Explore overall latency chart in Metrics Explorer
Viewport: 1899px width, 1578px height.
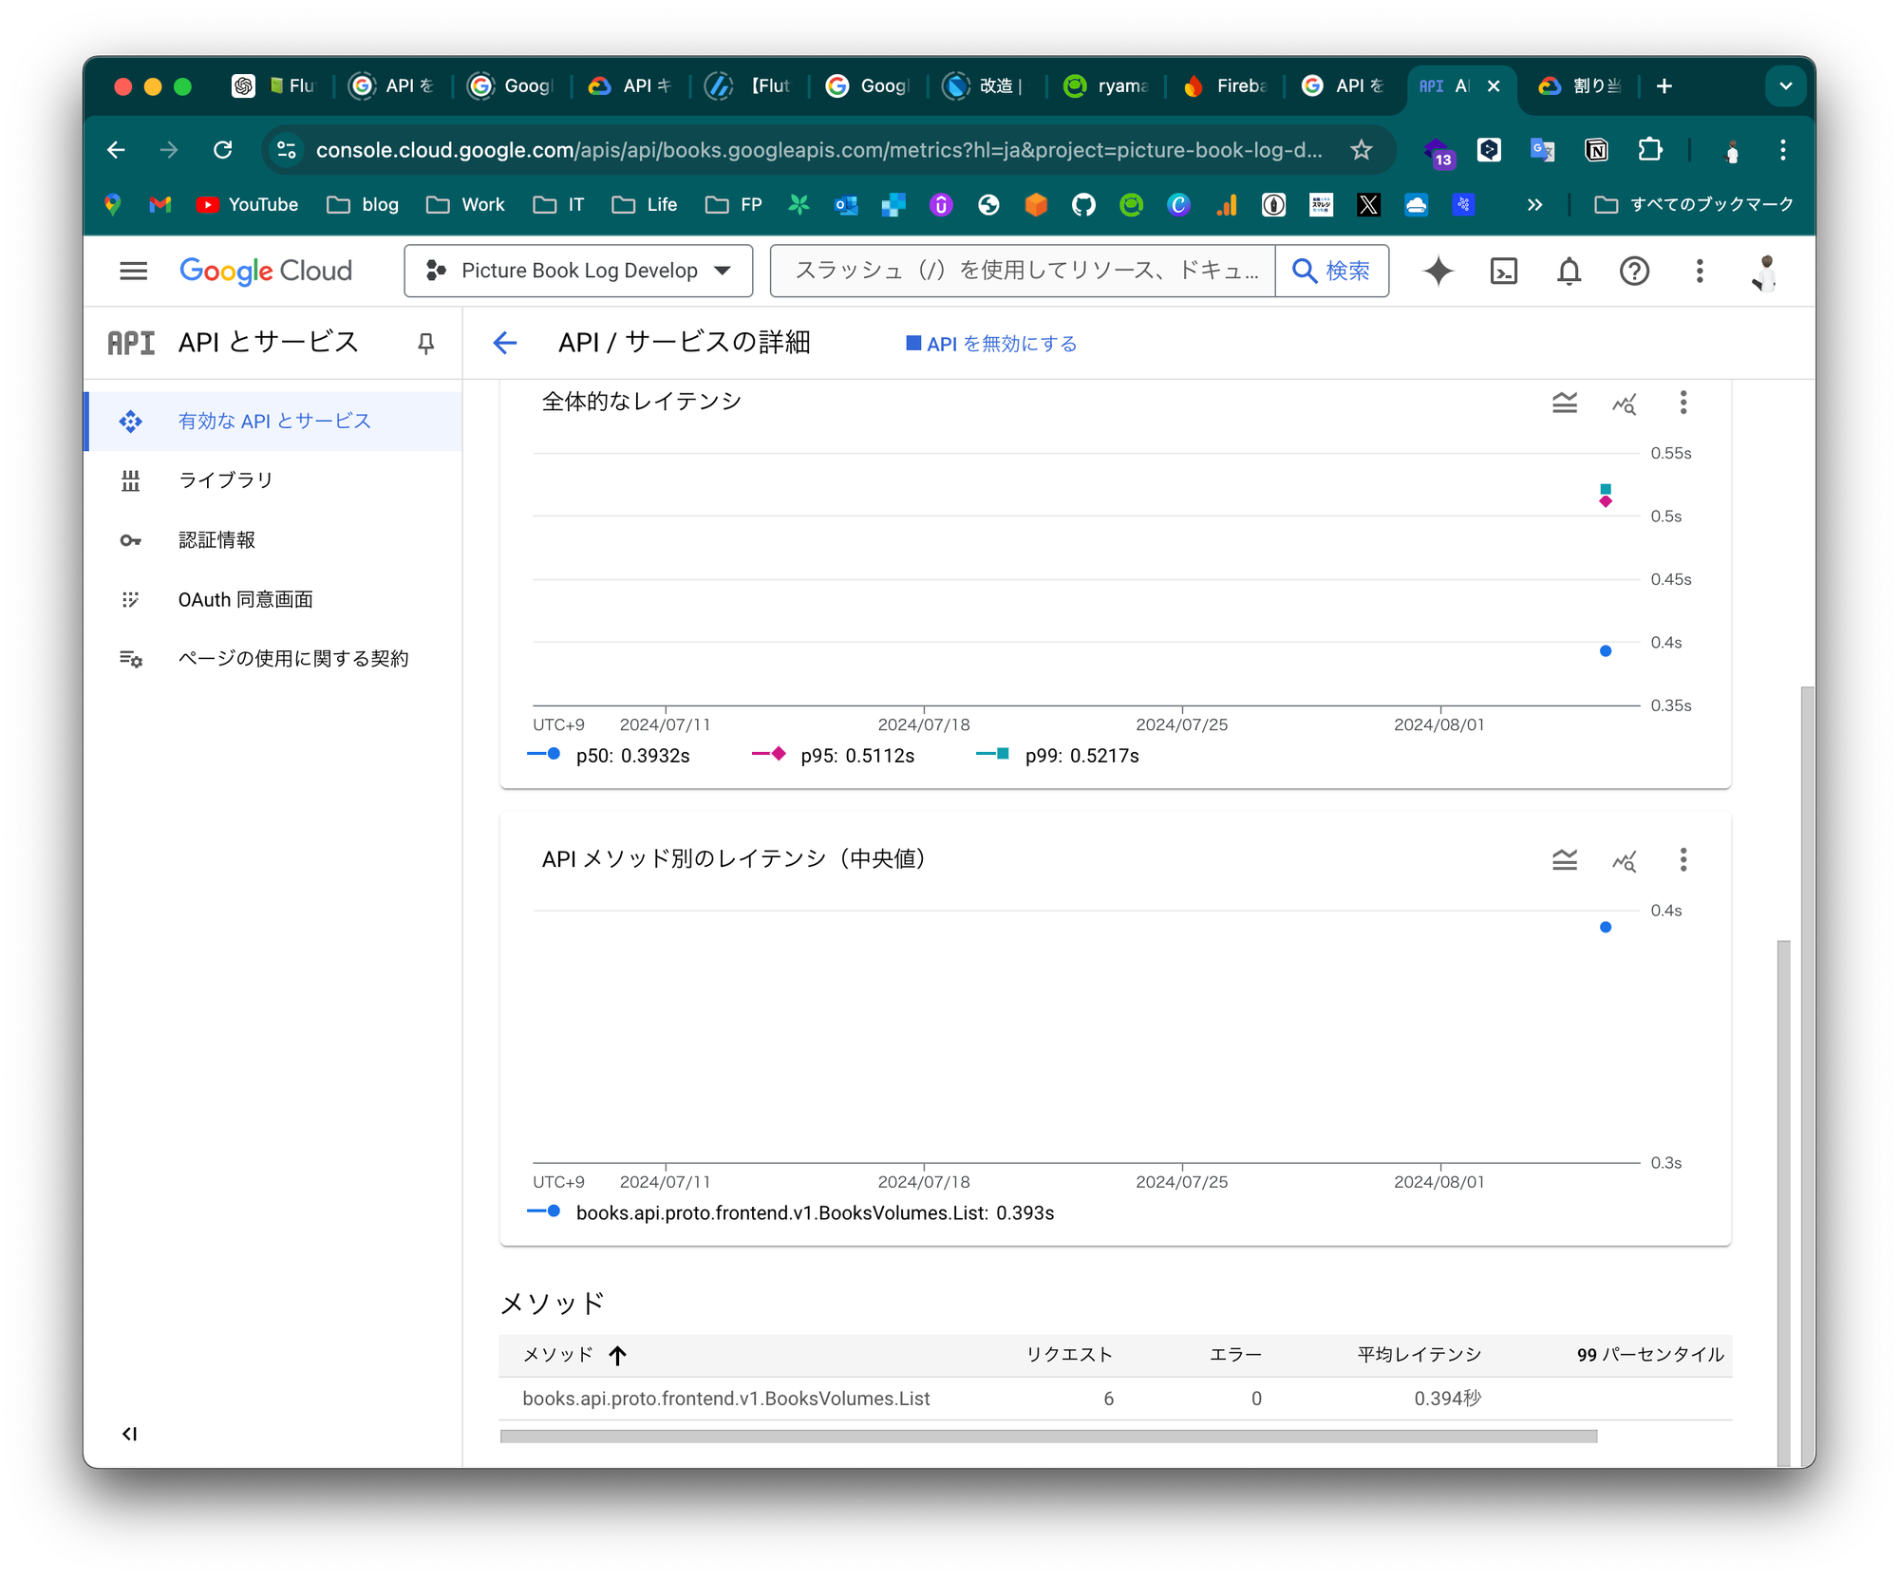click(x=1624, y=404)
